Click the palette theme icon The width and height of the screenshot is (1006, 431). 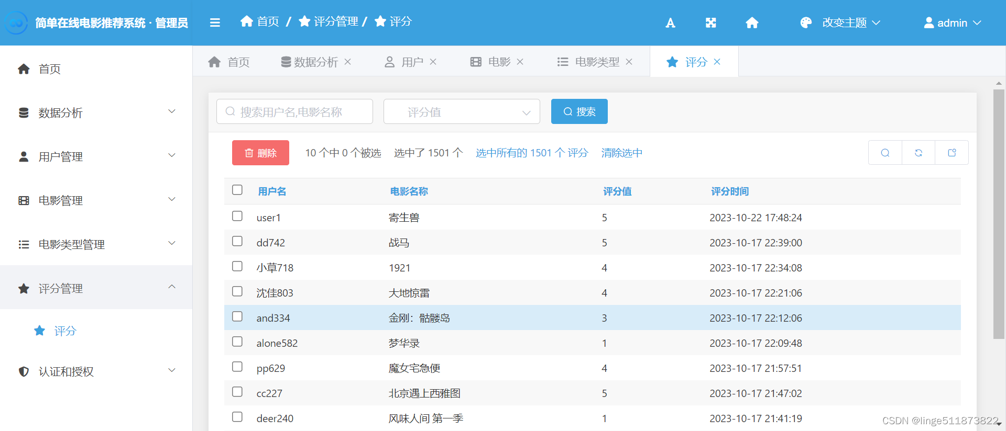pos(806,22)
